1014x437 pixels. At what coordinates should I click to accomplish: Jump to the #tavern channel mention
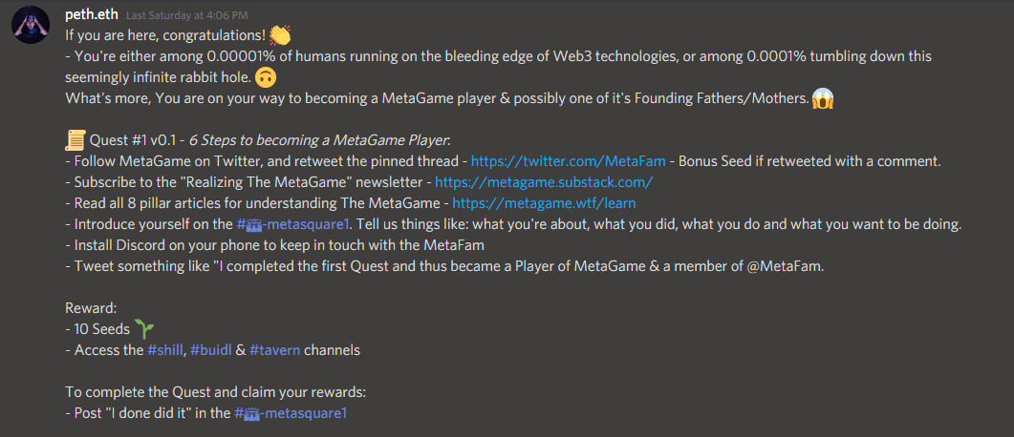[x=274, y=350]
